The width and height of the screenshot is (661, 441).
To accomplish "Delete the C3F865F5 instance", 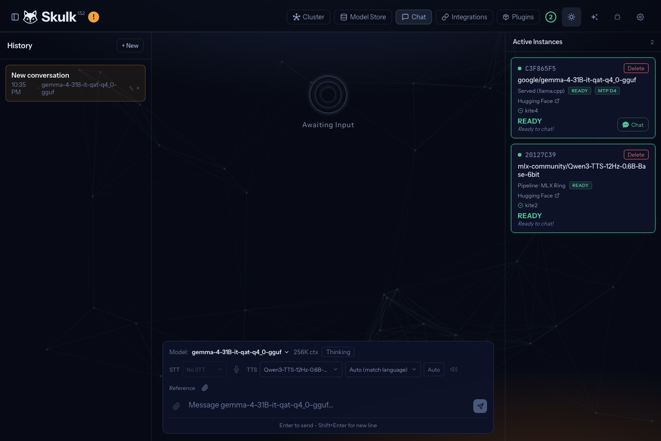I will (636, 68).
